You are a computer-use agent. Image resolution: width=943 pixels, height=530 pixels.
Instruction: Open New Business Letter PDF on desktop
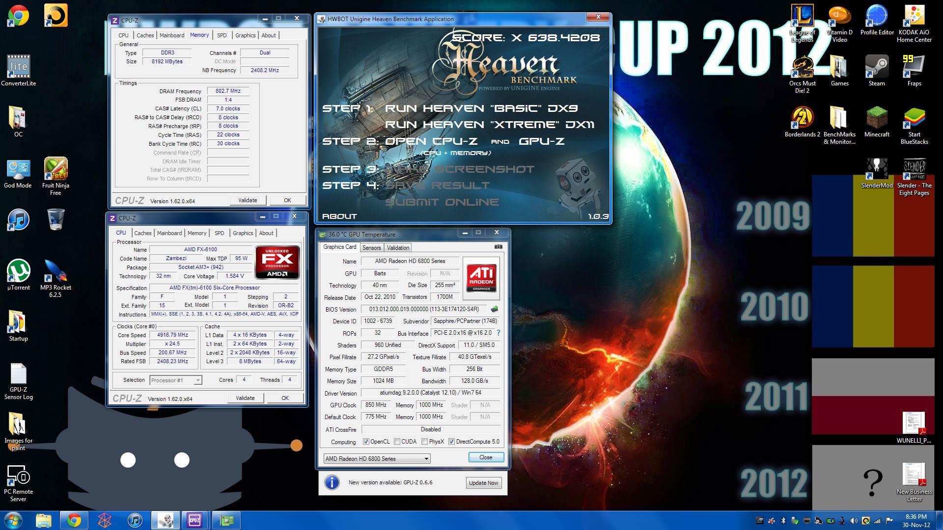[914, 482]
